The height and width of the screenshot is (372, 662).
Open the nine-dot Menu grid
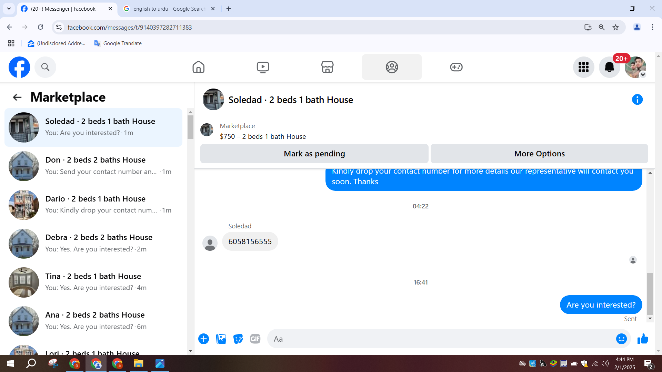pos(583,67)
